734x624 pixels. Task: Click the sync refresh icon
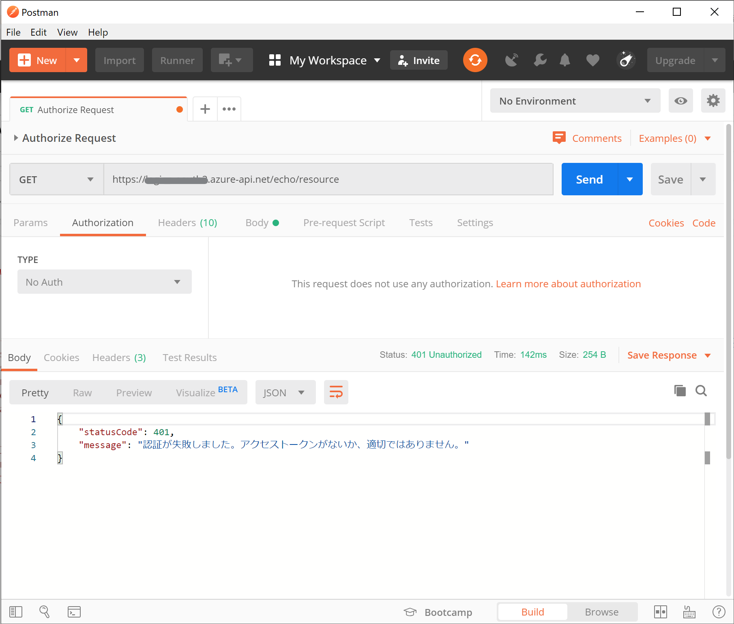475,60
